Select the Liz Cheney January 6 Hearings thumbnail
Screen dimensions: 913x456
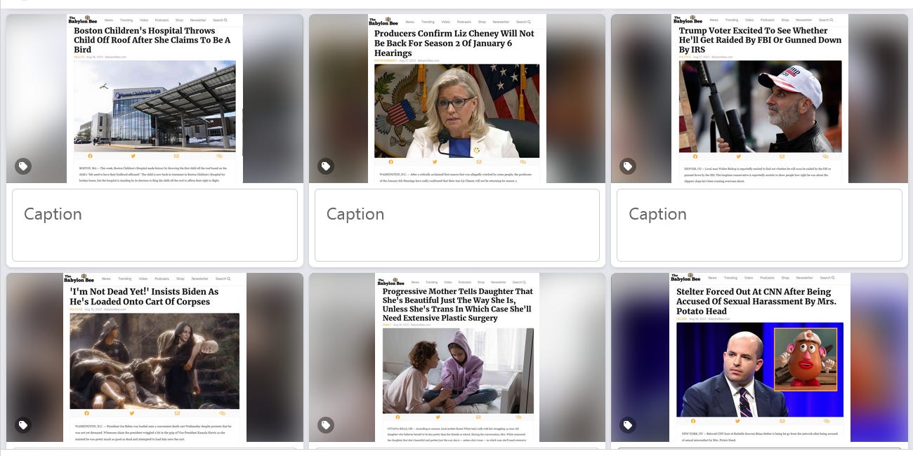[457, 98]
